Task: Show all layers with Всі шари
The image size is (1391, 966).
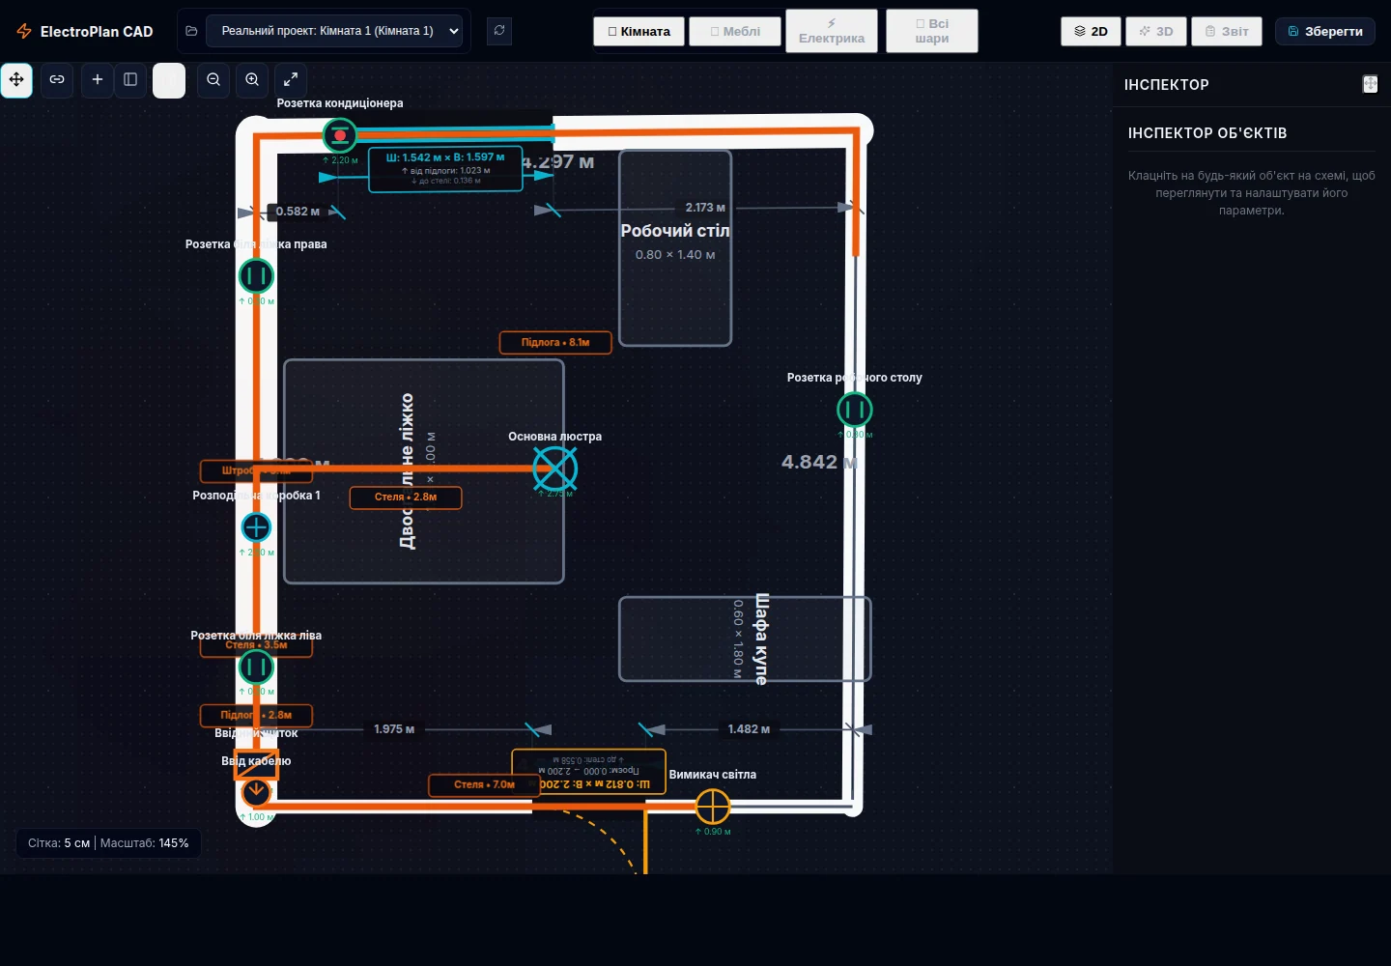Action: point(932,31)
